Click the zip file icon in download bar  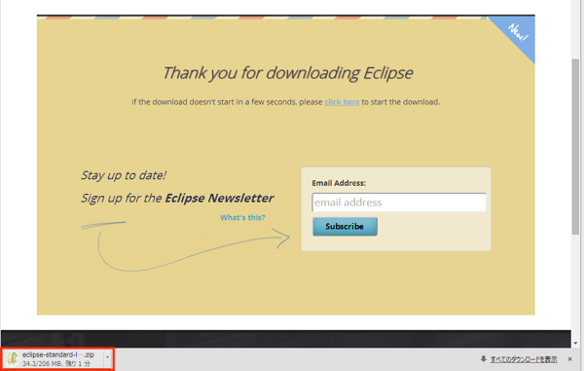click(x=12, y=358)
